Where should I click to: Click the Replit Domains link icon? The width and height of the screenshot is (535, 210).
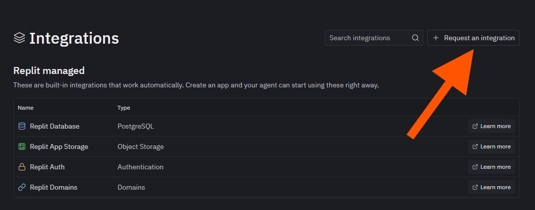click(22, 187)
